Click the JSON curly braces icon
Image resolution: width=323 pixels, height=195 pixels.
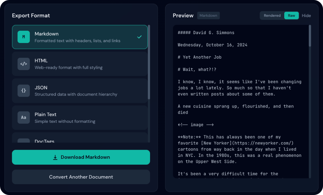24,91
